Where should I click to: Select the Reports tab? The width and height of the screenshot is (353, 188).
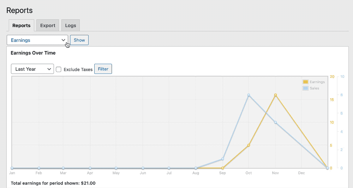(21, 25)
